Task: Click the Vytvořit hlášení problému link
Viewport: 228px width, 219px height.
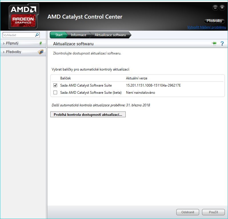Action: click(207, 27)
